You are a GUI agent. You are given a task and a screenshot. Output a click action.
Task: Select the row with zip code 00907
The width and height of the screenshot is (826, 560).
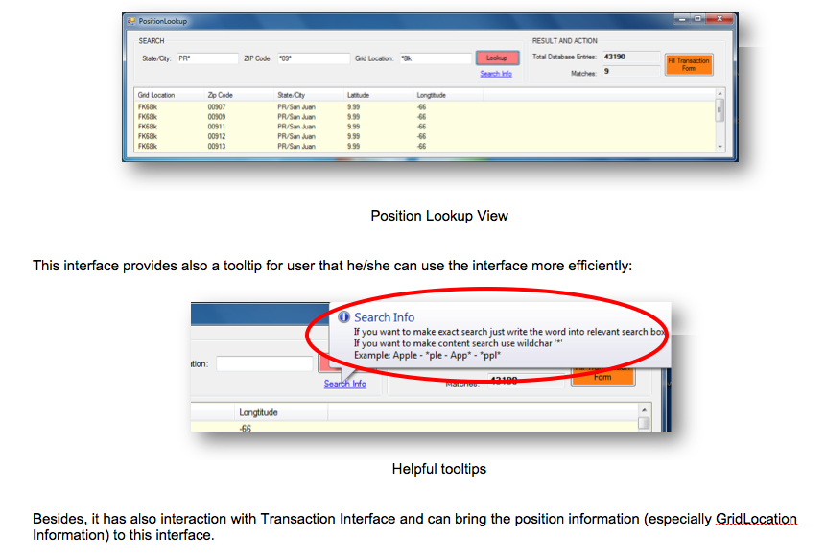tap(288, 106)
